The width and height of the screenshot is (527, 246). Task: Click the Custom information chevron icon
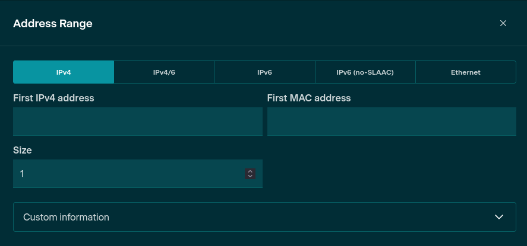click(x=499, y=217)
